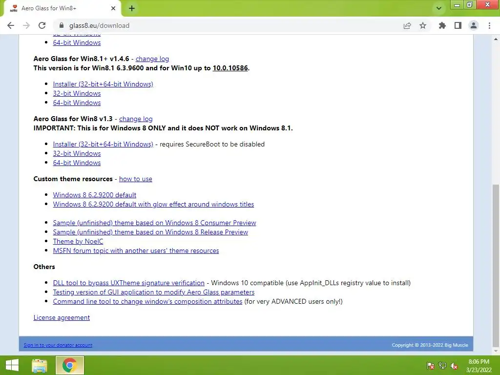Open Consumer Preview sample theme link
Viewport: 500px width, 375px height.
pyautogui.click(x=154, y=223)
